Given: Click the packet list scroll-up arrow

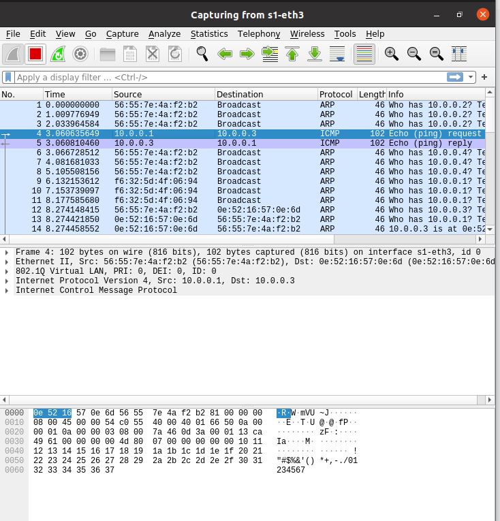Looking at the screenshot, I should (490, 93).
